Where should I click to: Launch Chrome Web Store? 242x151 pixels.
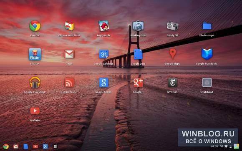(69, 26)
